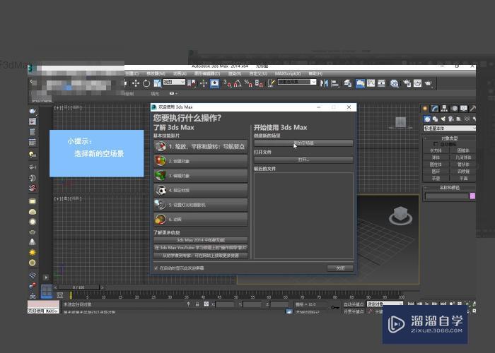This screenshot has height=353, width=495.
Task: Select the Move tool in main toolbar
Action: click(x=136, y=83)
